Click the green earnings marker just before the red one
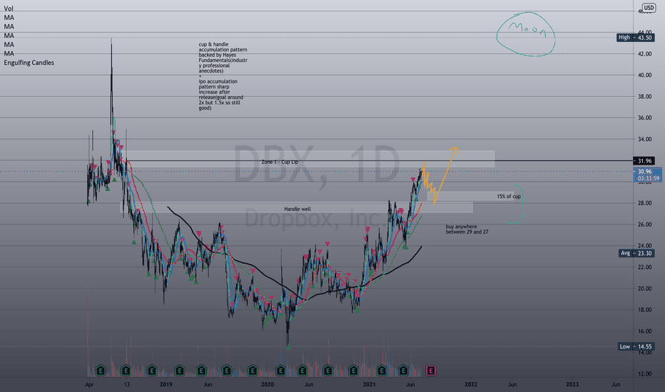This screenshot has height=392, width=665. [x=403, y=371]
